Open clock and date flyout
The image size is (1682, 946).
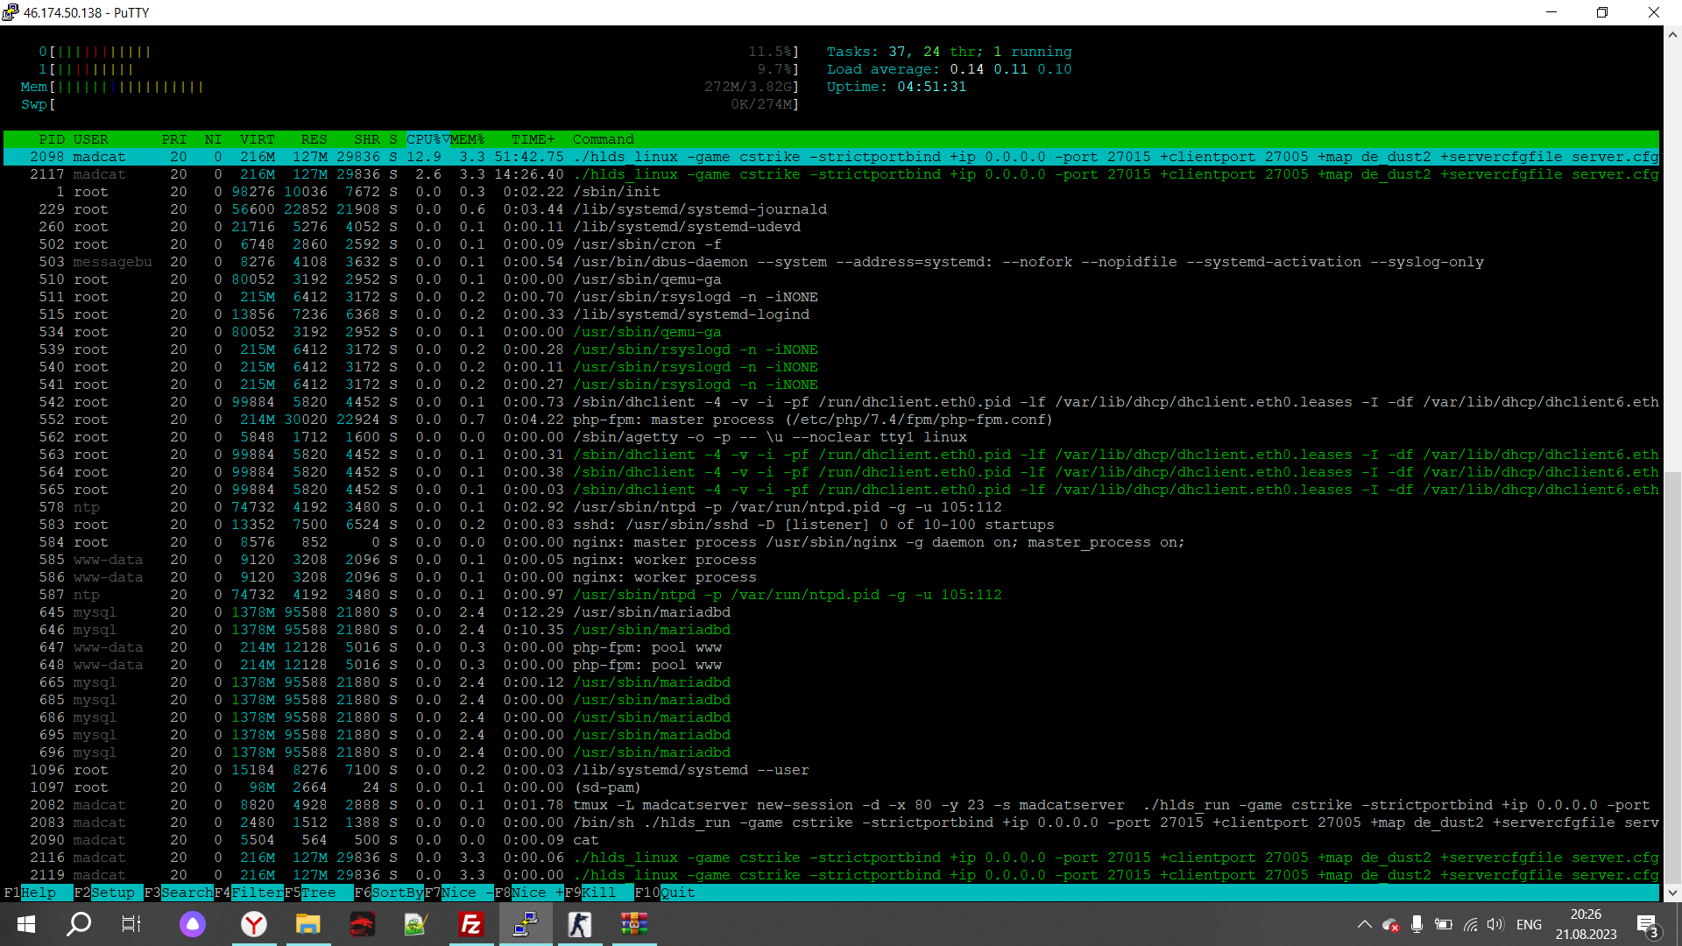tap(1587, 924)
